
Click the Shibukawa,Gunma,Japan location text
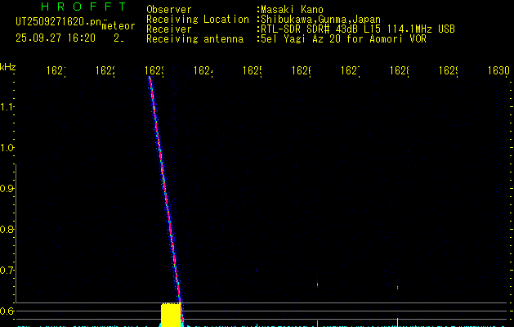pyautogui.click(x=320, y=20)
